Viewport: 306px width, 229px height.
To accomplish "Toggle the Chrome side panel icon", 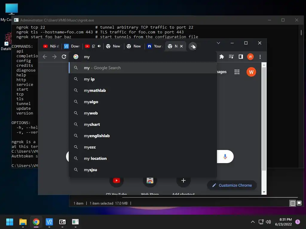I will pos(241,57).
